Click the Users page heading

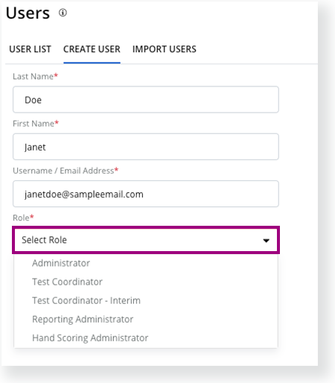[28, 13]
